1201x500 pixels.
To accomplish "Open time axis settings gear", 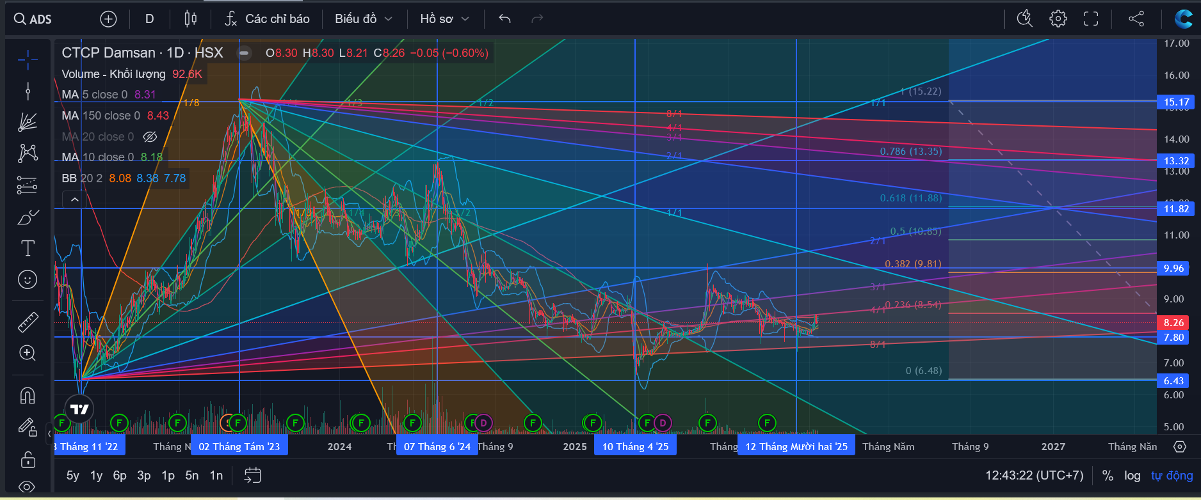I will tap(1180, 447).
